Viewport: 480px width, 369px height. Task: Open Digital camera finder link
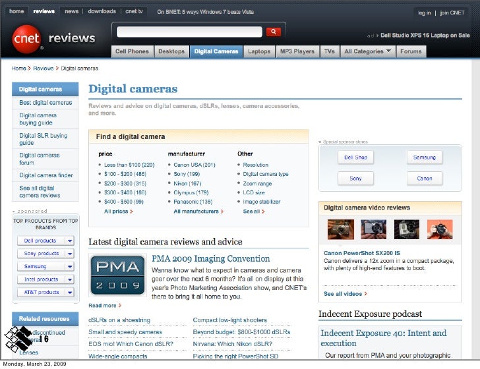pos(46,175)
